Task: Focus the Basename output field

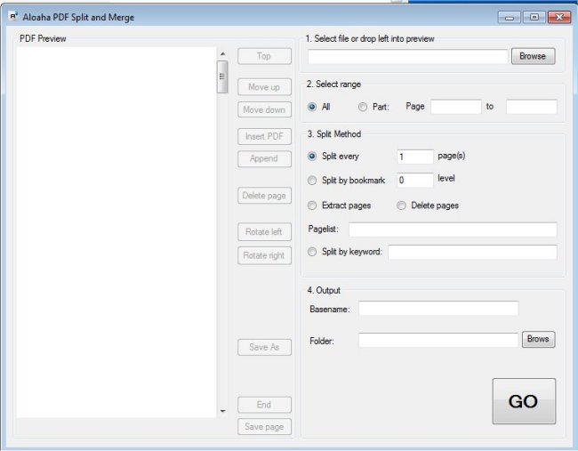Action: coord(438,309)
